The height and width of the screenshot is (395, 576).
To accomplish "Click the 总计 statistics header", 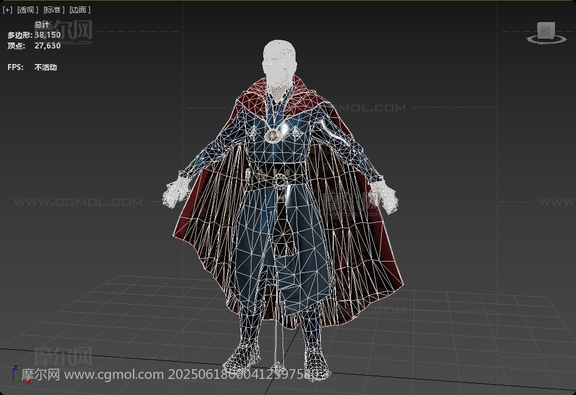I will click(x=42, y=25).
